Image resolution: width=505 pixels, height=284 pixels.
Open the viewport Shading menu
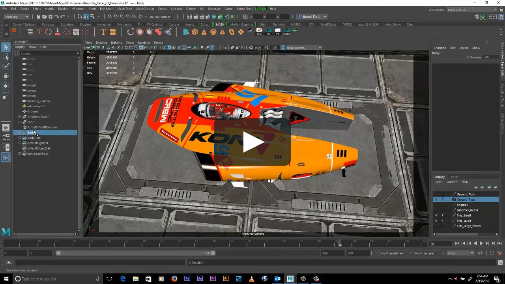[101, 43]
